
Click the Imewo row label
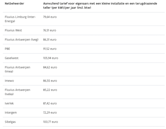[x=9, y=81]
